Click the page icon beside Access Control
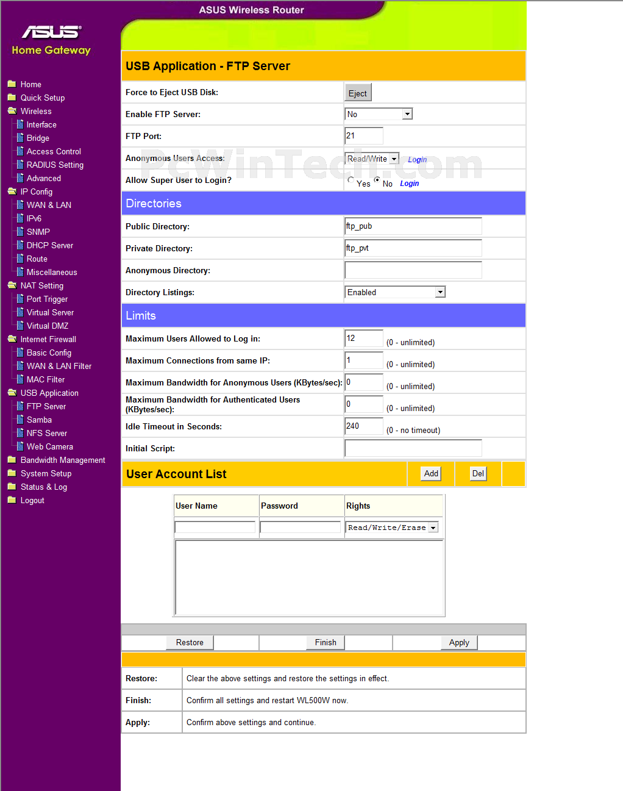The width and height of the screenshot is (623, 791). pyautogui.click(x=20, y=151)
